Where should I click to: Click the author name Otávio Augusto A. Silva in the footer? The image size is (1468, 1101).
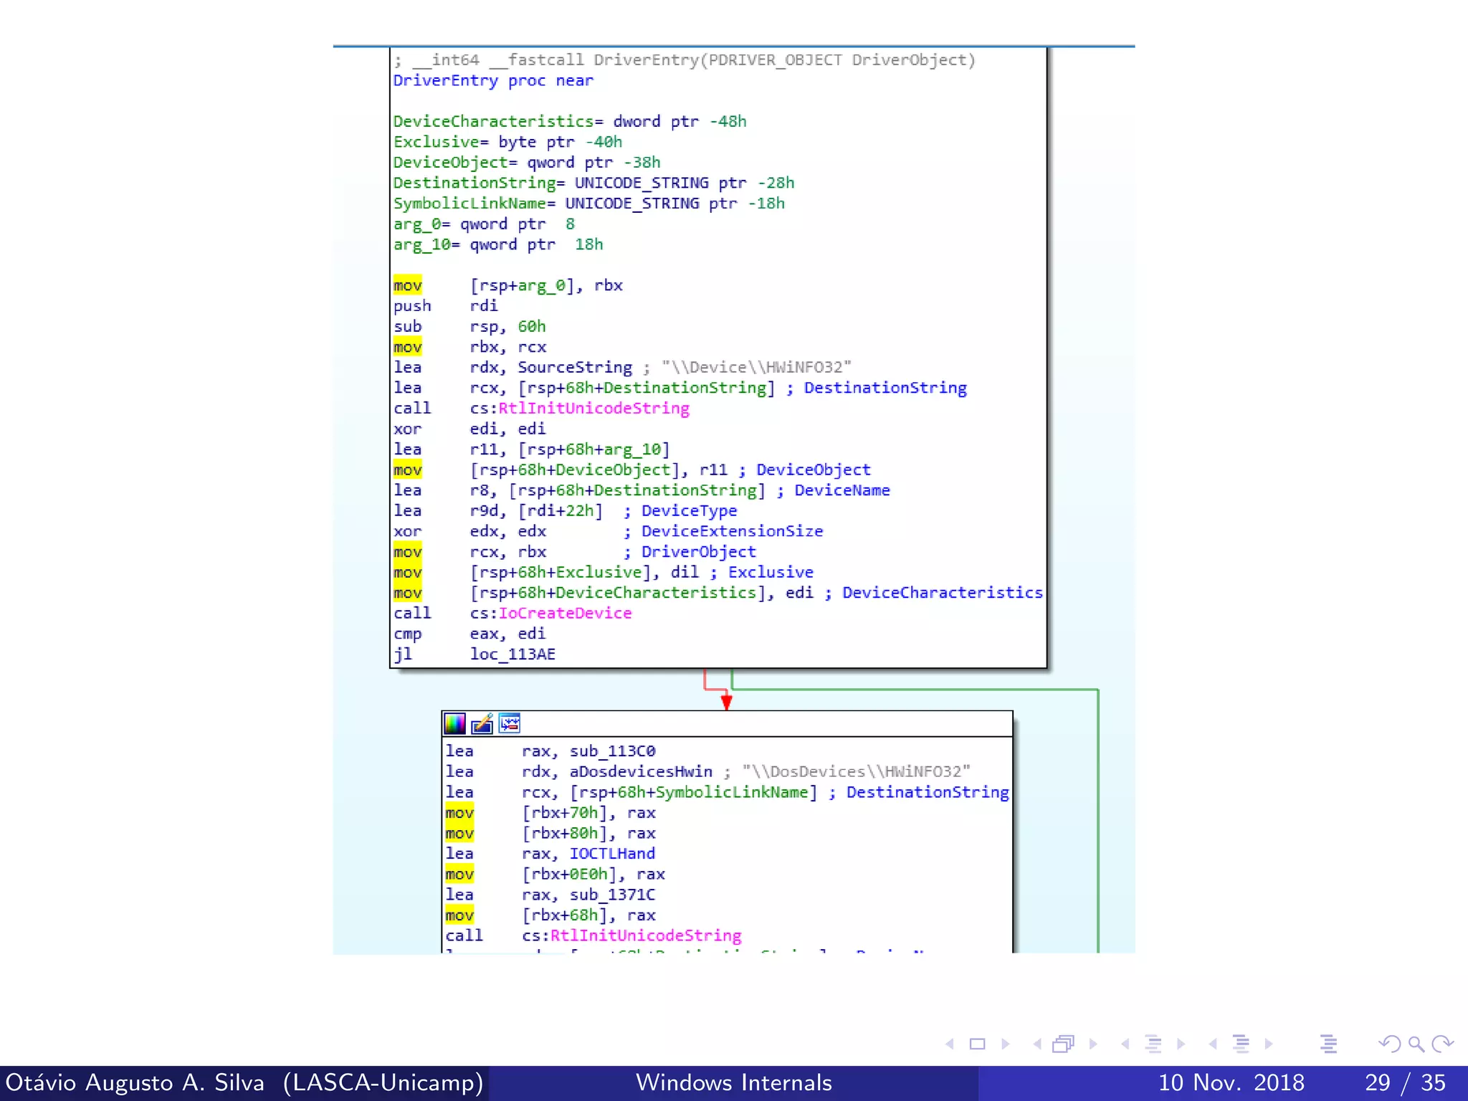(135, 1082)
